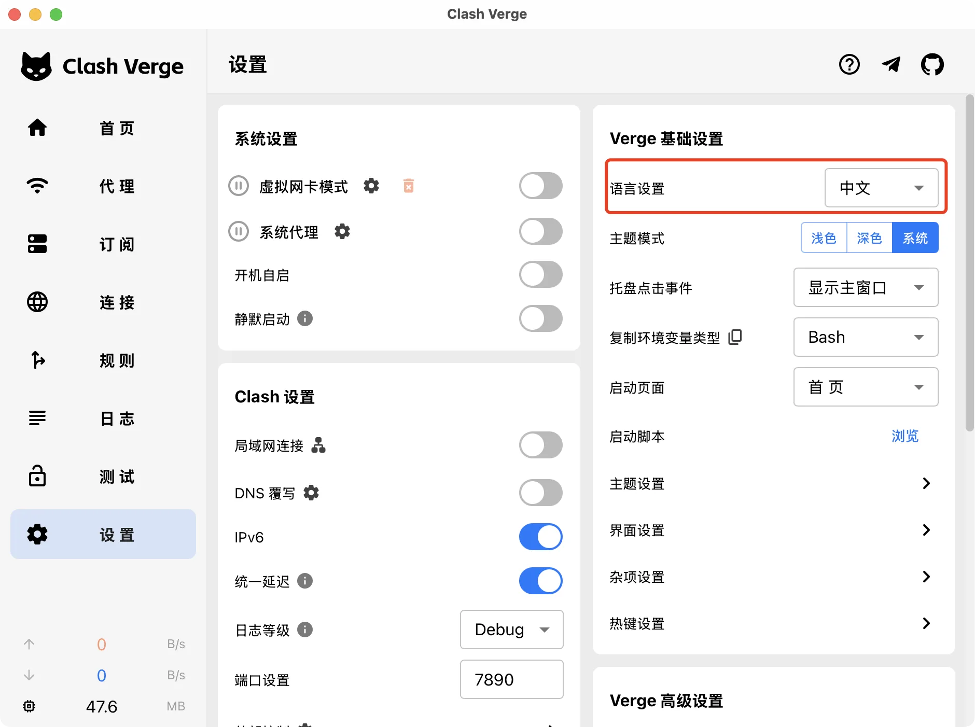Click the 浏览 link beside 启动脚本
Image resolution: width=975 pixels, height=727 pixels.
pos(905,436)
